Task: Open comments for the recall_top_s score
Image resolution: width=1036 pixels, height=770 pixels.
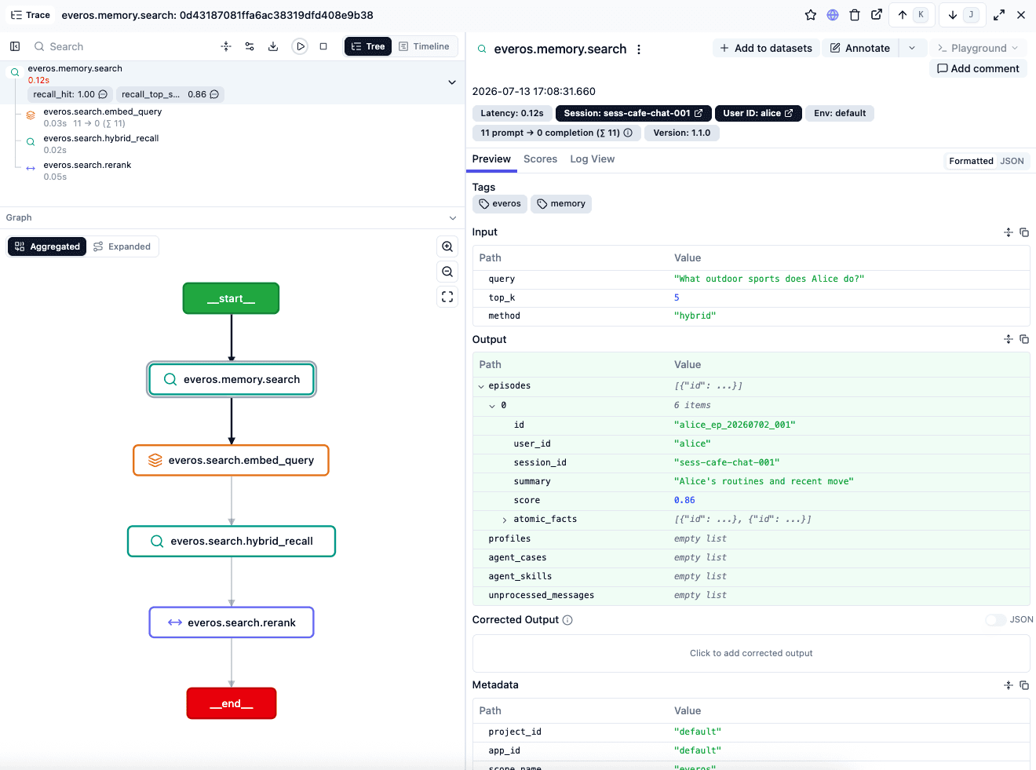Action: (214, 94)
